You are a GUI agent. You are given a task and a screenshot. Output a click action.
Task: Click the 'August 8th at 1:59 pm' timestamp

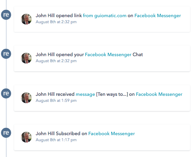point(56,101)
